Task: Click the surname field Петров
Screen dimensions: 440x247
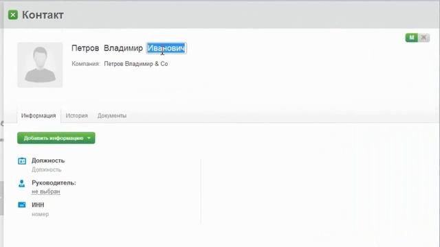Action: click(85, 48)
